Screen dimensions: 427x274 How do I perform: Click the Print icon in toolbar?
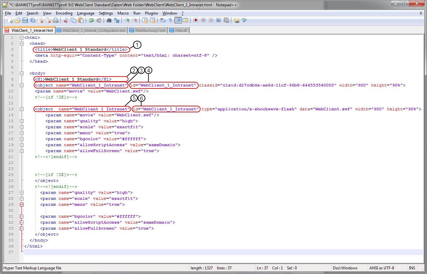click(55, 21)
